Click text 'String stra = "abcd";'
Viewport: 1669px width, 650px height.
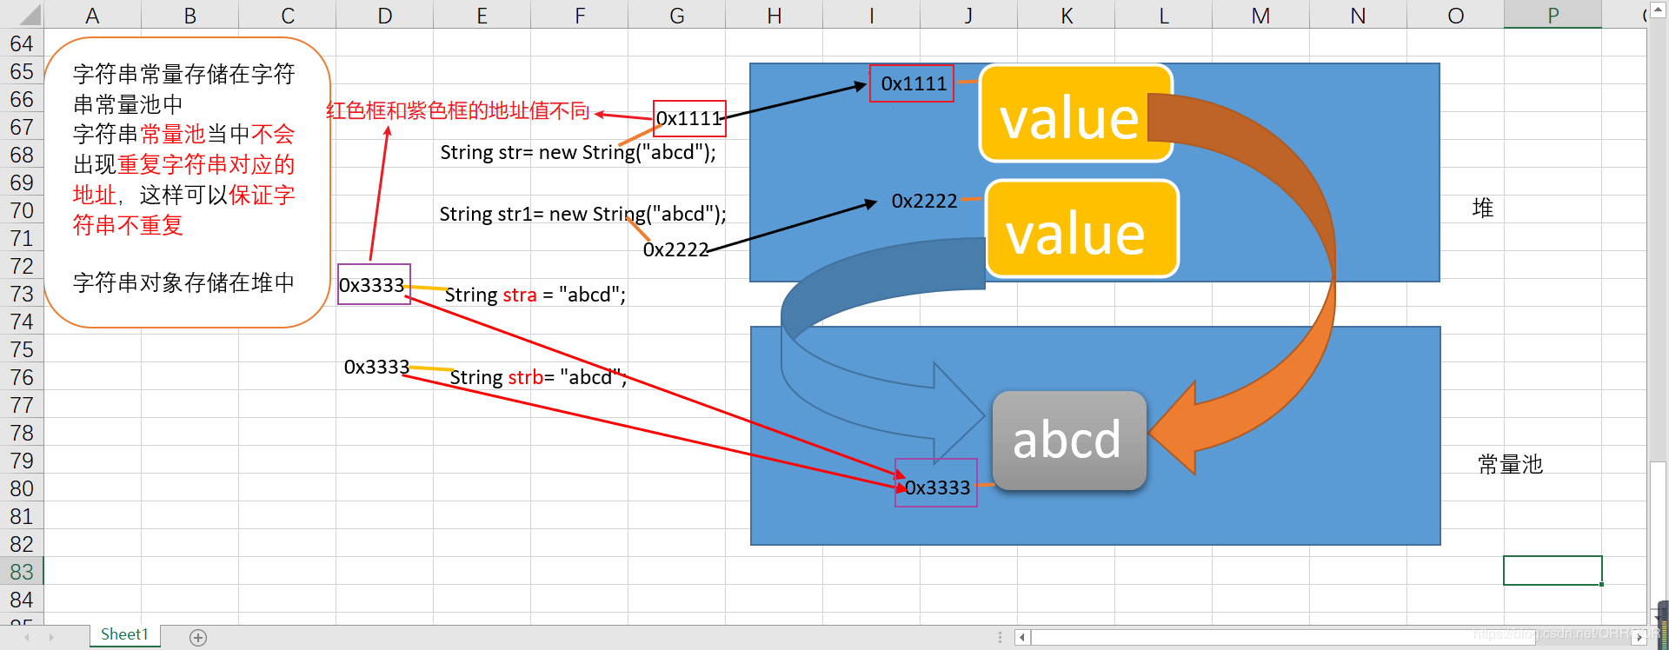coord(535,295)
